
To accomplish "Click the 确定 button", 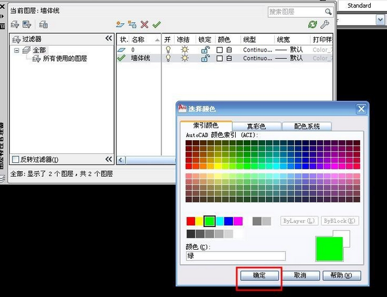I will pos(259,276).
